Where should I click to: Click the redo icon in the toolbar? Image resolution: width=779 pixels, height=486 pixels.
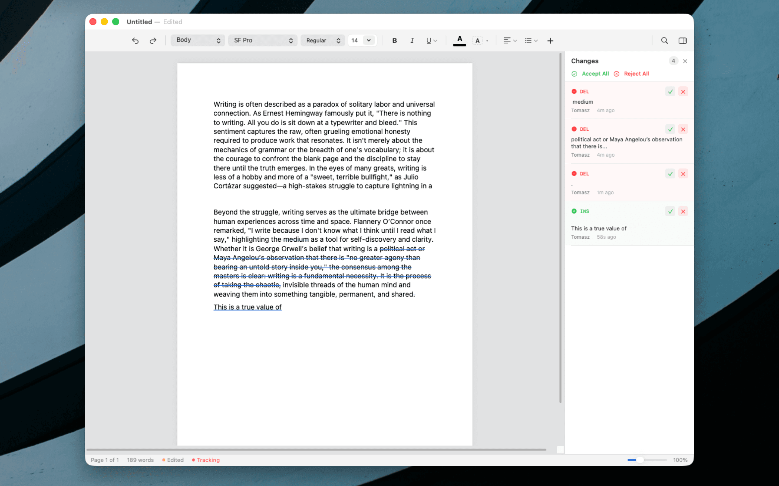[x=153, y=40]
